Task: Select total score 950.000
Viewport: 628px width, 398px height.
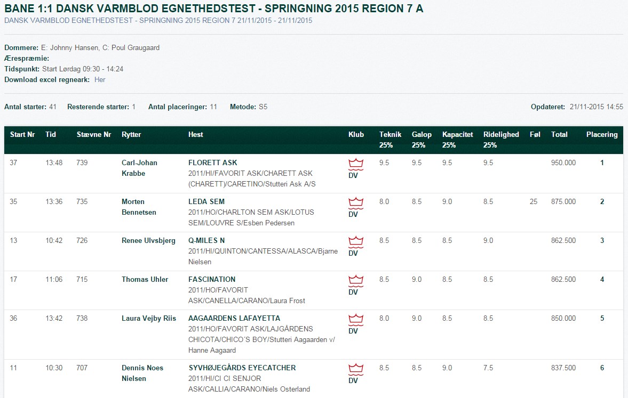Action: pos(563,163)
